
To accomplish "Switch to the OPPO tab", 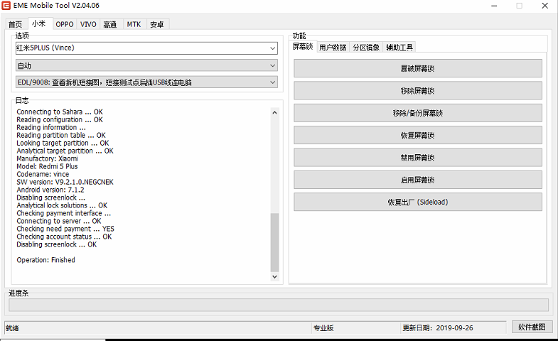I will (x=65, y=24).
